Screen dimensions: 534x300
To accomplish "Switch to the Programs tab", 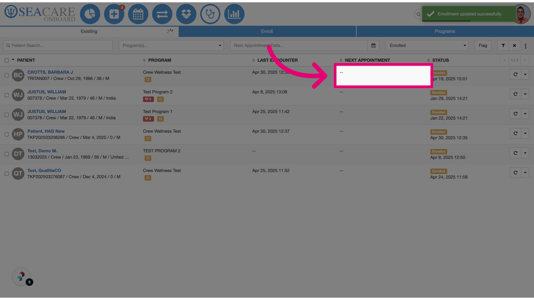I will coord(445,31).
